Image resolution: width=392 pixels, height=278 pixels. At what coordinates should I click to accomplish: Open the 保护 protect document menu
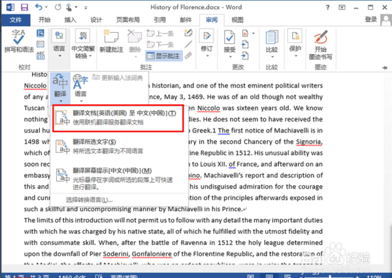tap(295, 43)
